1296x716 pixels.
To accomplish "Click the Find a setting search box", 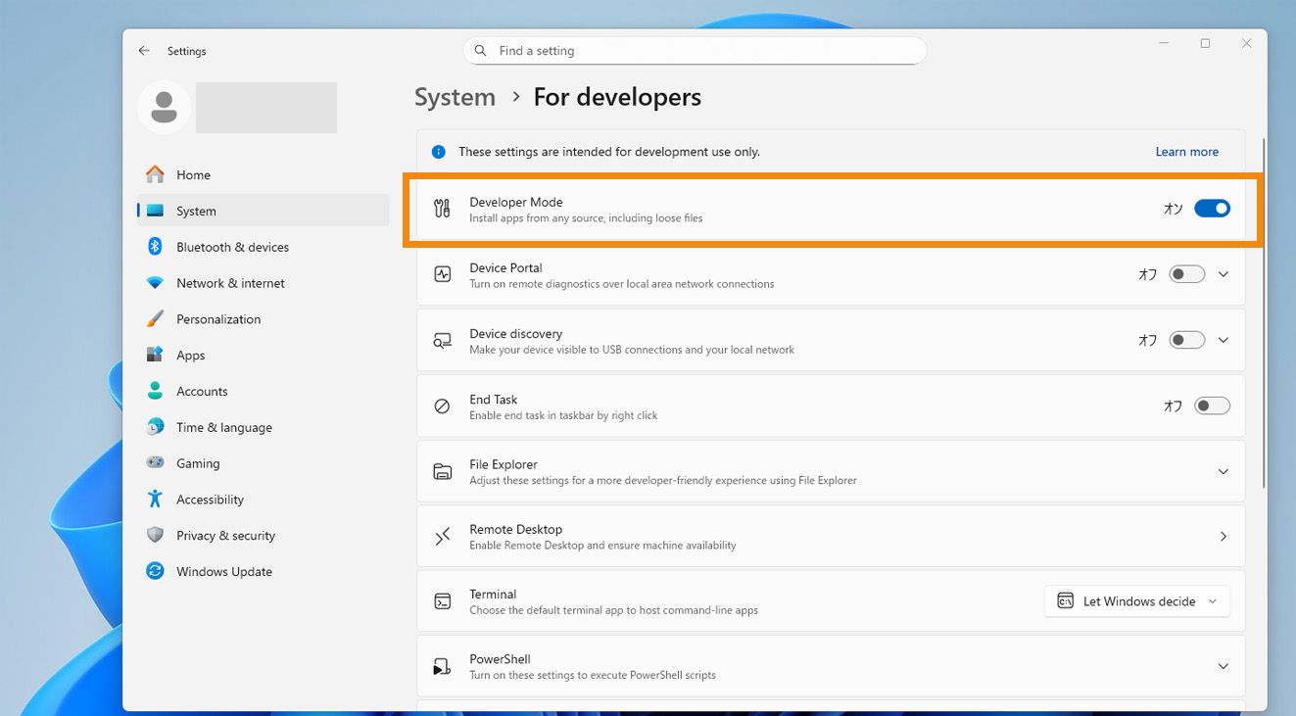I will pyautogui.click(x=695, y=51).
